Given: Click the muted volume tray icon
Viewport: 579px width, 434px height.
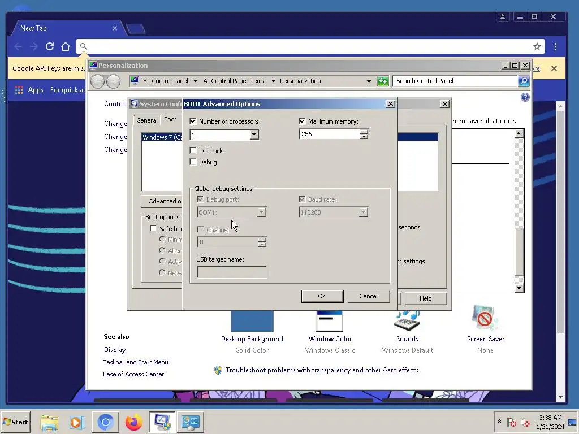Looking at the screenshot, I should coord(525,422).
